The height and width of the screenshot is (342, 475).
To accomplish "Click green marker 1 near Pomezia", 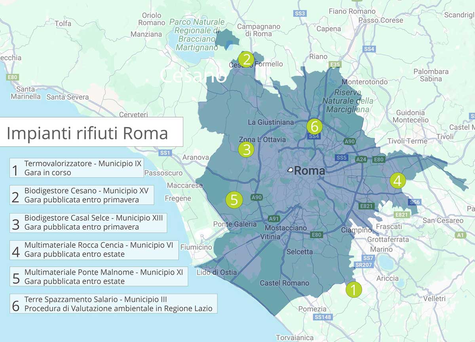I will (x=353, y=289).
